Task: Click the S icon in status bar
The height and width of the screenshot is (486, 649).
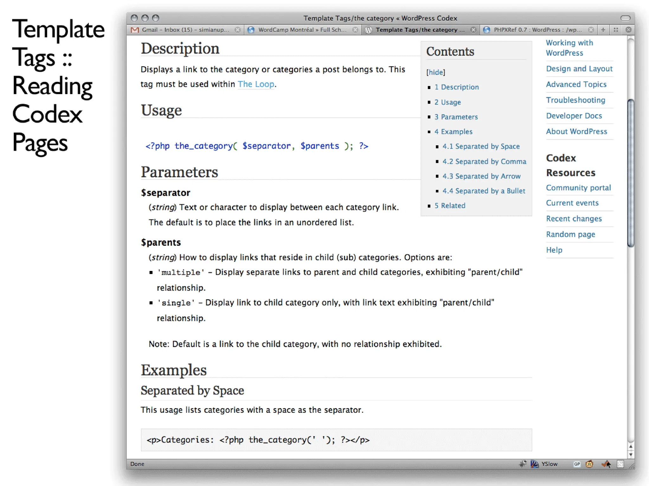Action: [x=620, y=464]
